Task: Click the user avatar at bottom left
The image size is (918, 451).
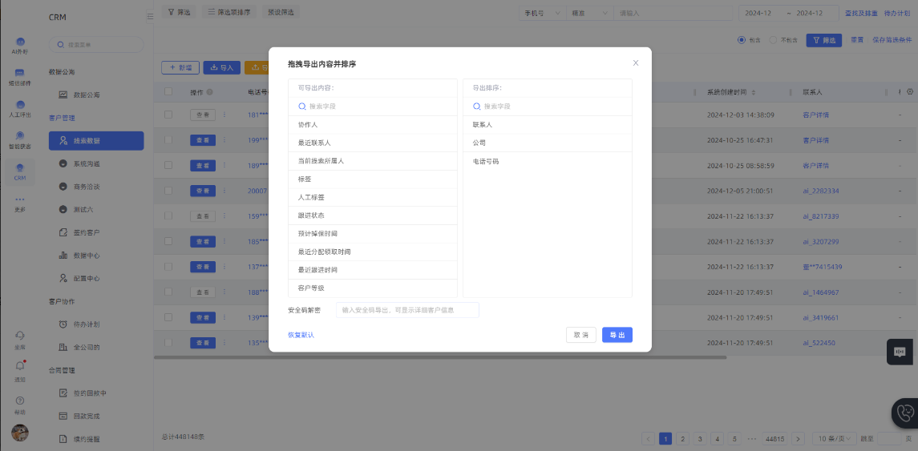Action: 20,433
